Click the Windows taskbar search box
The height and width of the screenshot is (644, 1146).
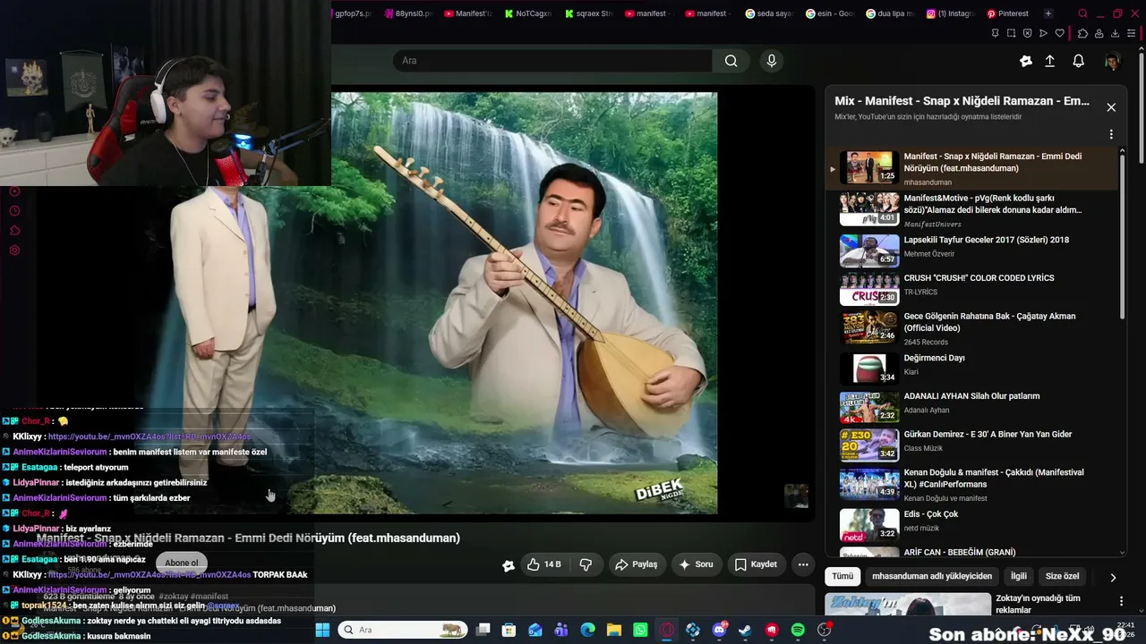pyautogui.click(x=403, y=630)
